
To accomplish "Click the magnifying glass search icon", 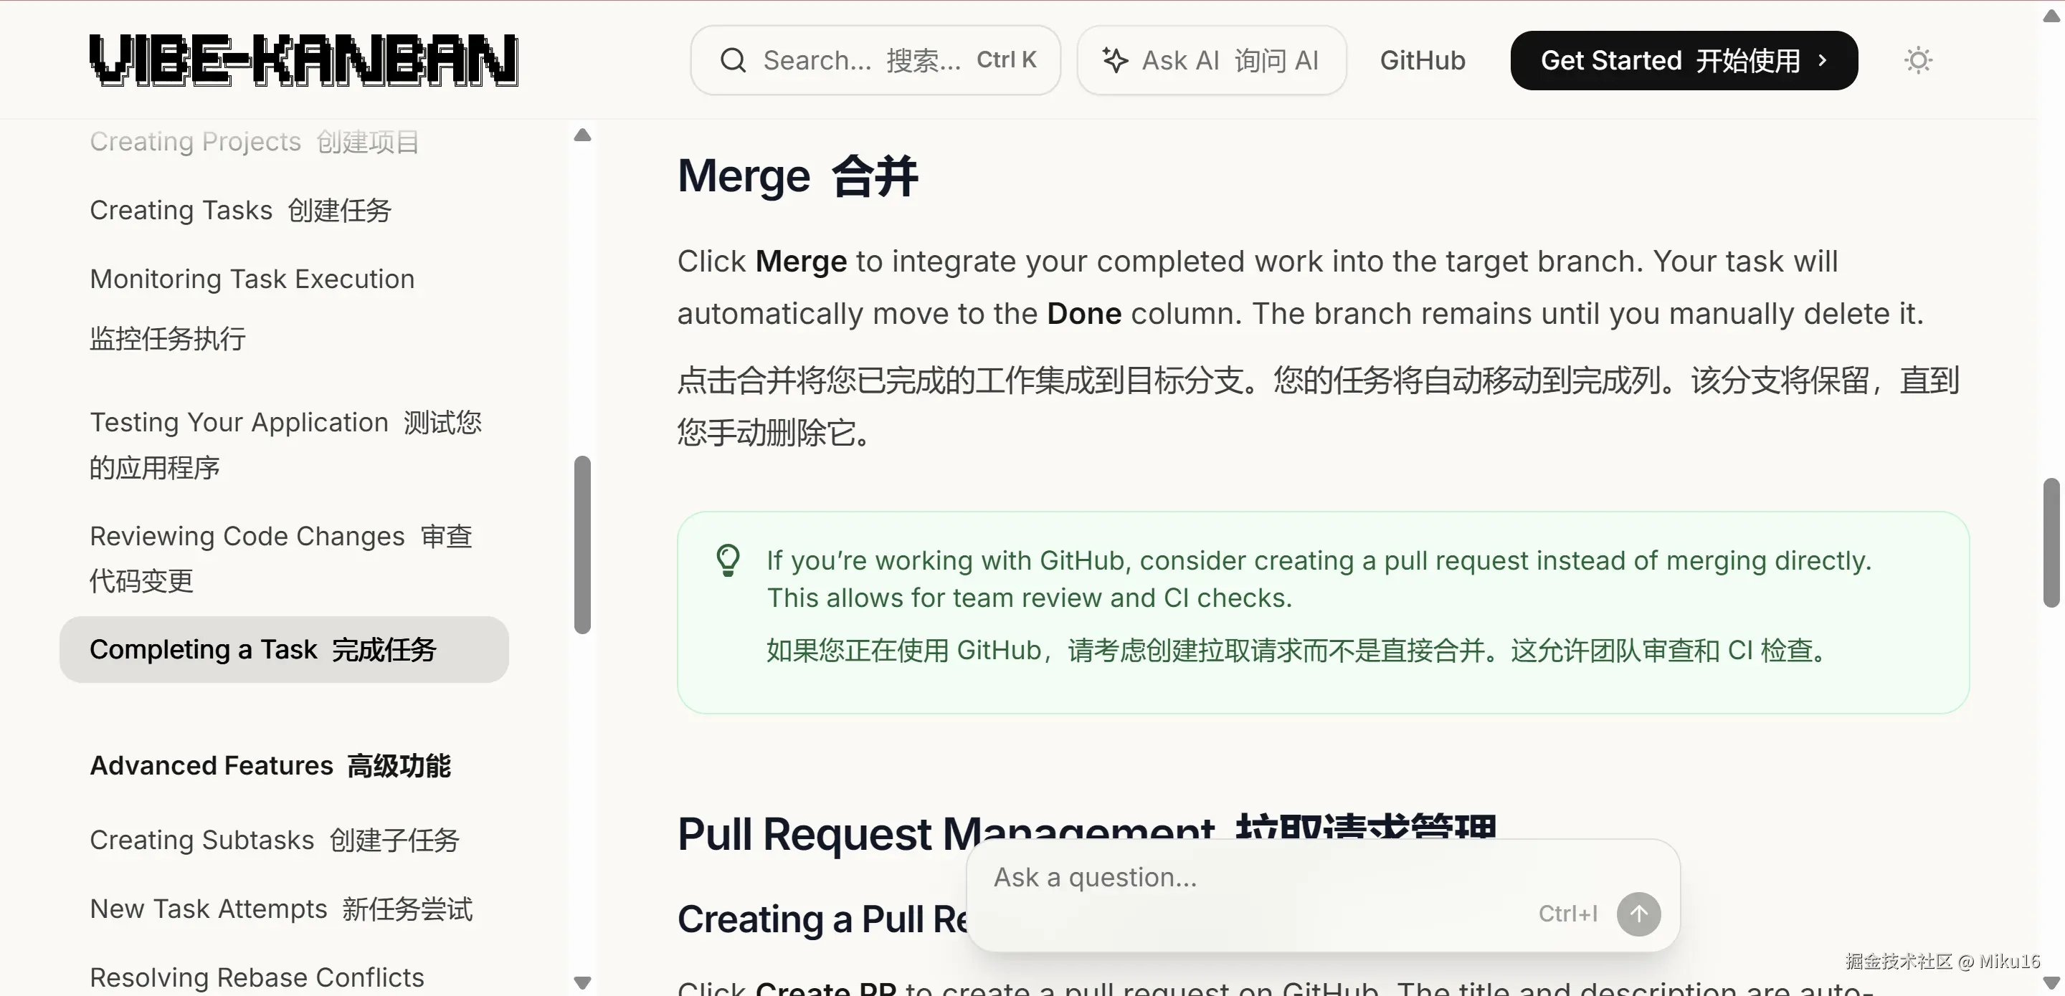I will [x=733, y=60].
